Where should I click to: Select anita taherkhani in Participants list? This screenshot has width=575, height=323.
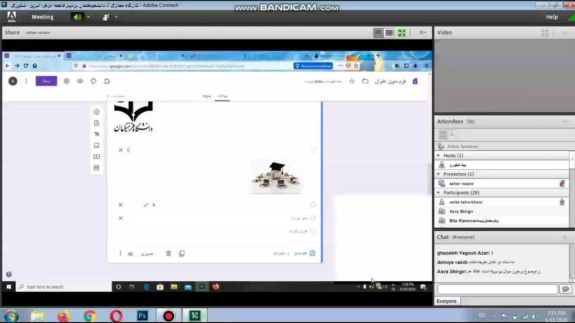point(465,202)
